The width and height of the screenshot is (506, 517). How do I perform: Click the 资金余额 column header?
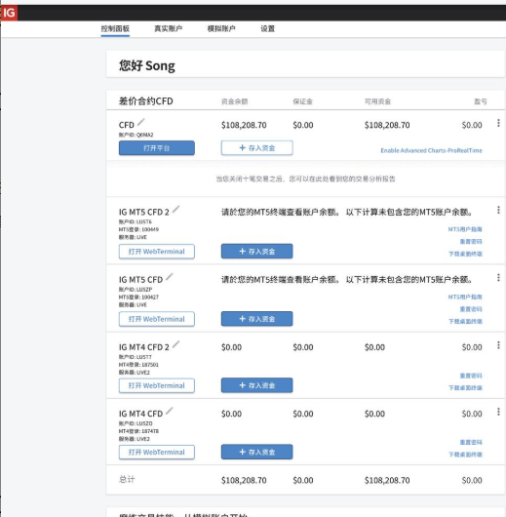pyautogui.click(x=234, y=101)
